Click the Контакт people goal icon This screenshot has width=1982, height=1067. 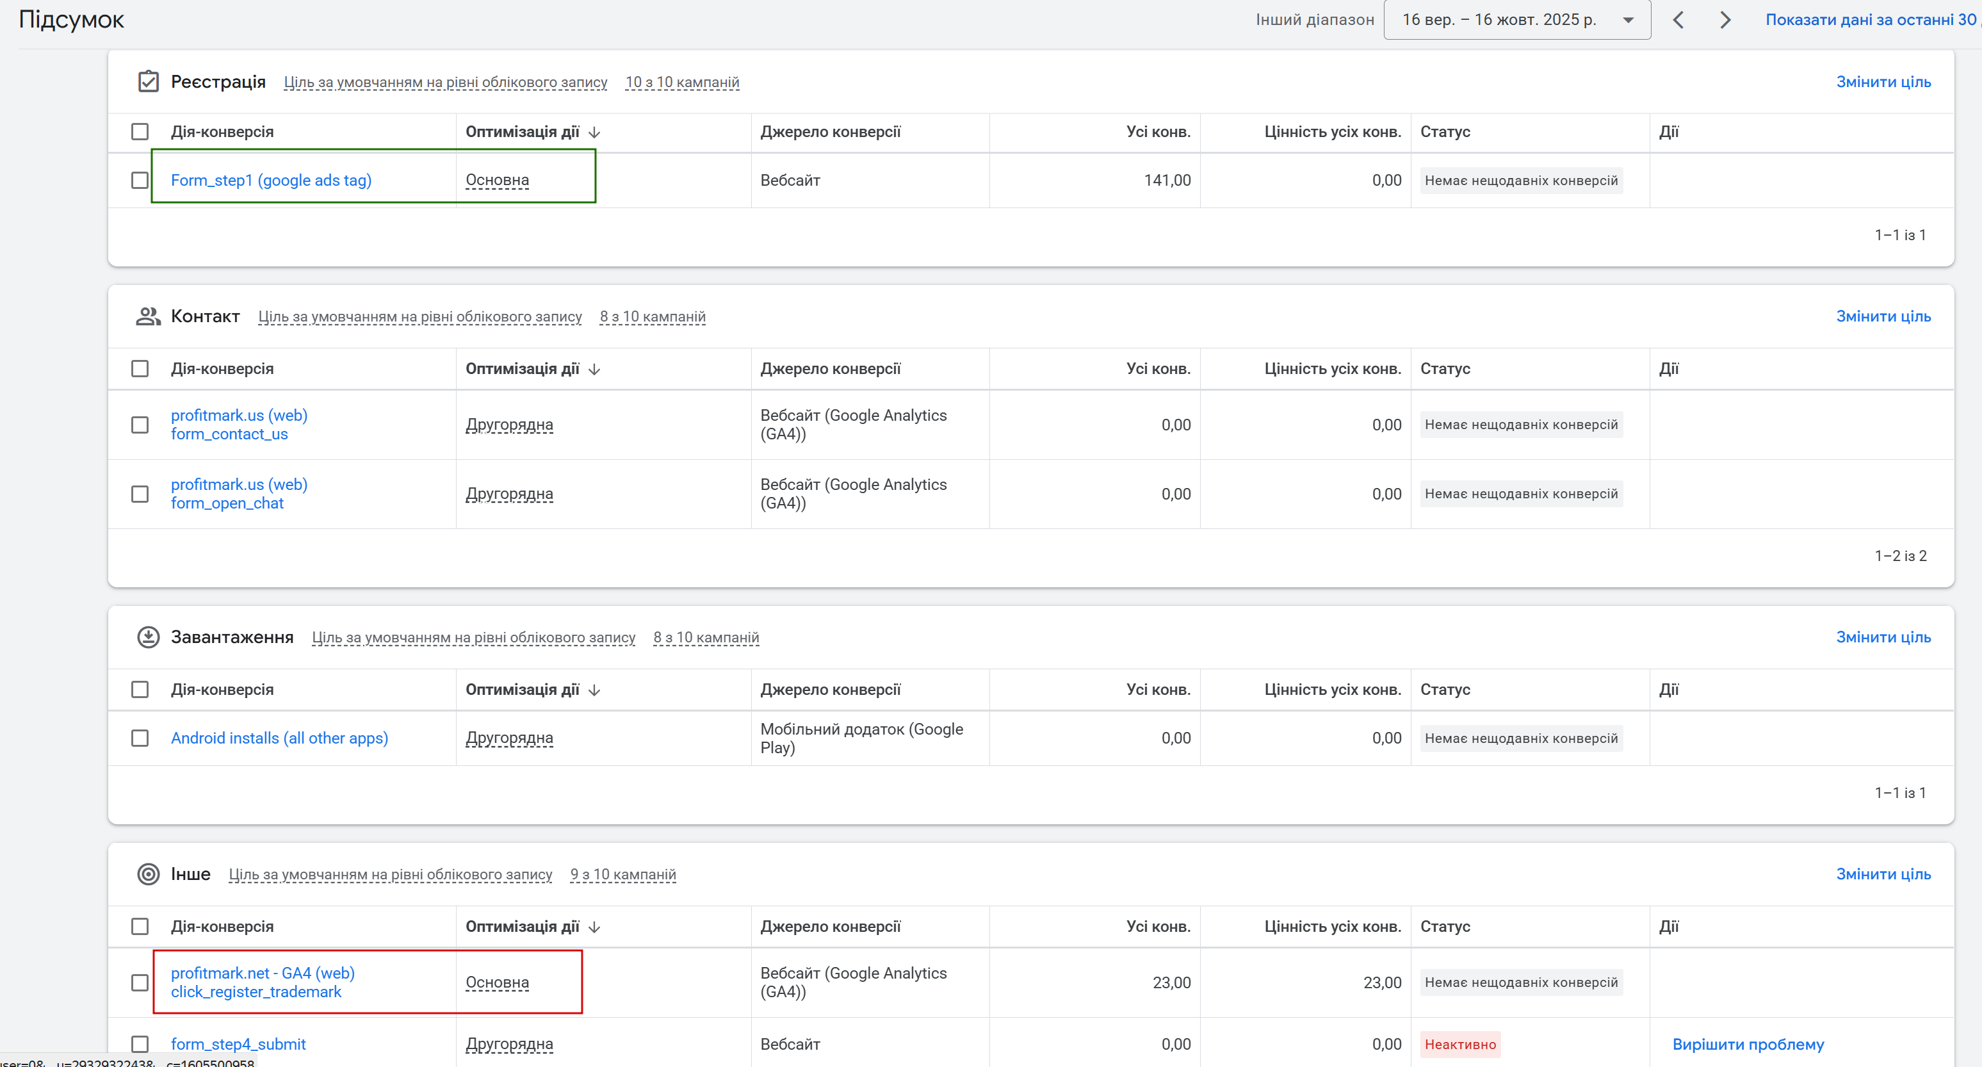click(148, 316)
